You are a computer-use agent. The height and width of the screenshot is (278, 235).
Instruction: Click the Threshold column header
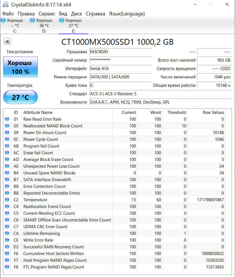click(x=175, y=113)
